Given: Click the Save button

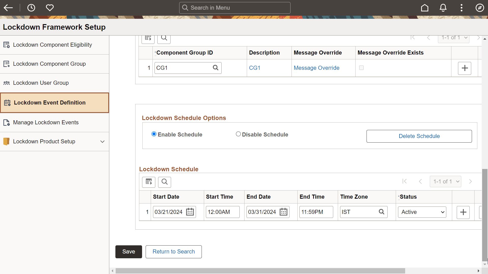Looking at the screenshot, I should click(x=129, y=252).
